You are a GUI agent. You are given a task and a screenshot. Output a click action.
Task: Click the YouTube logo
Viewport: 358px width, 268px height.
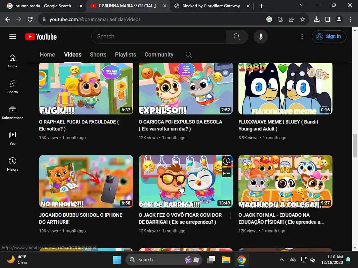pyautogui.click(x=41, y=37)
